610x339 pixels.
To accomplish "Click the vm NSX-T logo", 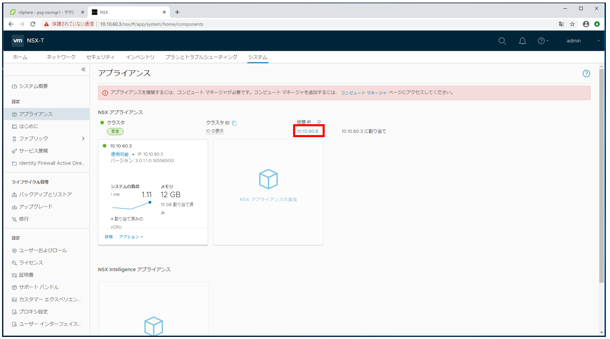I will pyautogui.click(x=28, y=40).
